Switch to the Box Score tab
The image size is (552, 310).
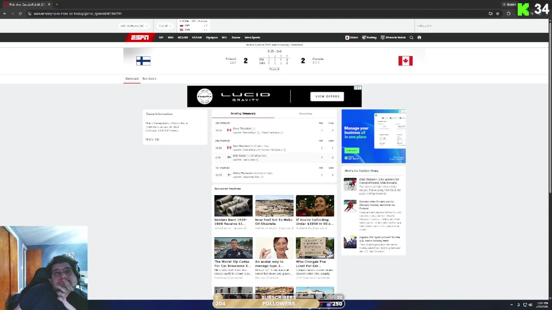(149, 79)
